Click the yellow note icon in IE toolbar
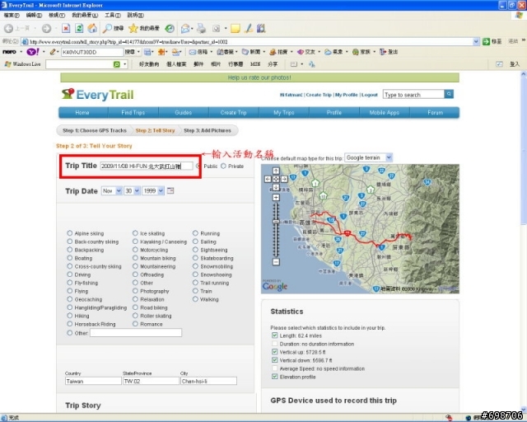 [x=236, y=29]
